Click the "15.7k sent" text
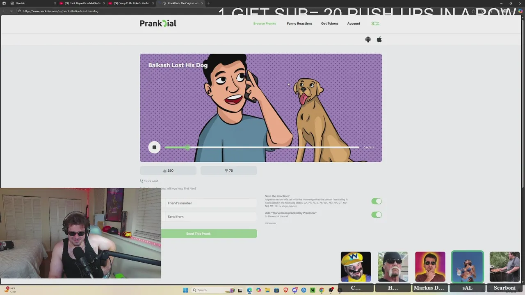The image size is (525, 295). point(151,181)
